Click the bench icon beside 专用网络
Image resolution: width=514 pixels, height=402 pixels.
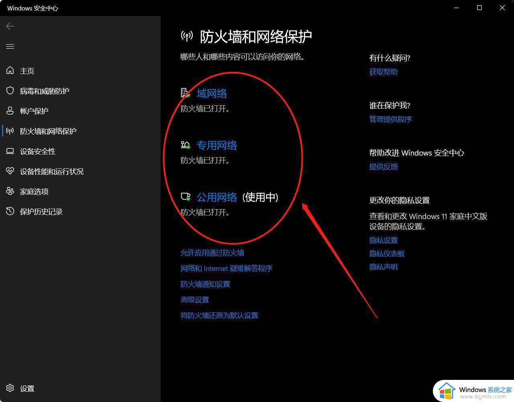click(185, 145)
